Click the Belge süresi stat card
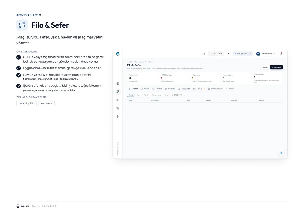Image resolution: width=304 pixels, height=215 pixels. click(205, 78)
